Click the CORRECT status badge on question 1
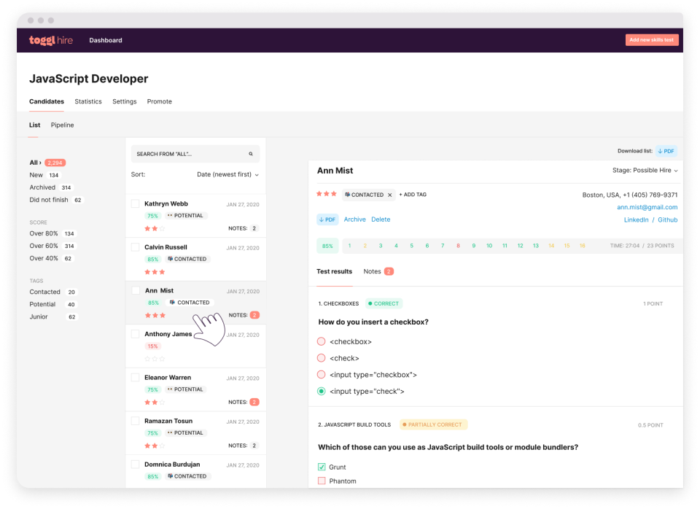 (x=384, y=303)
